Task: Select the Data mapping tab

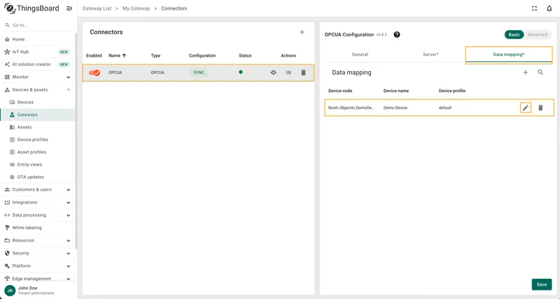Action: pos(509,54)
